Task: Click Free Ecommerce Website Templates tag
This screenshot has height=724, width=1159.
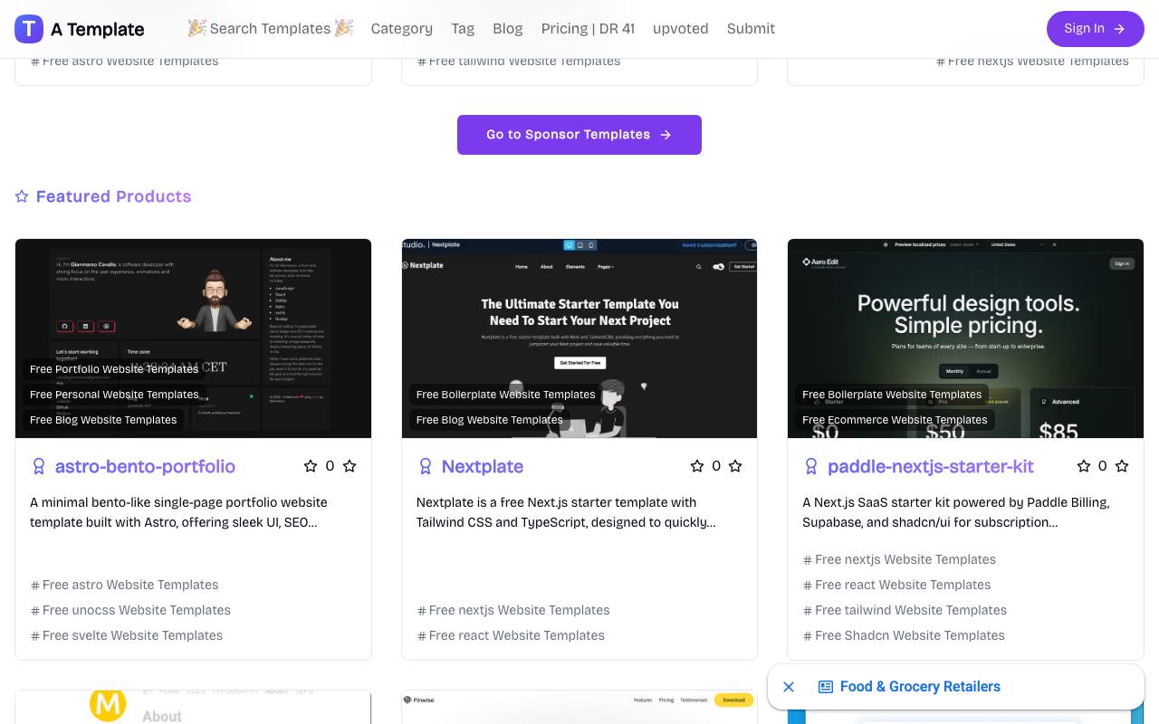Action: click(x=895, y=420)
